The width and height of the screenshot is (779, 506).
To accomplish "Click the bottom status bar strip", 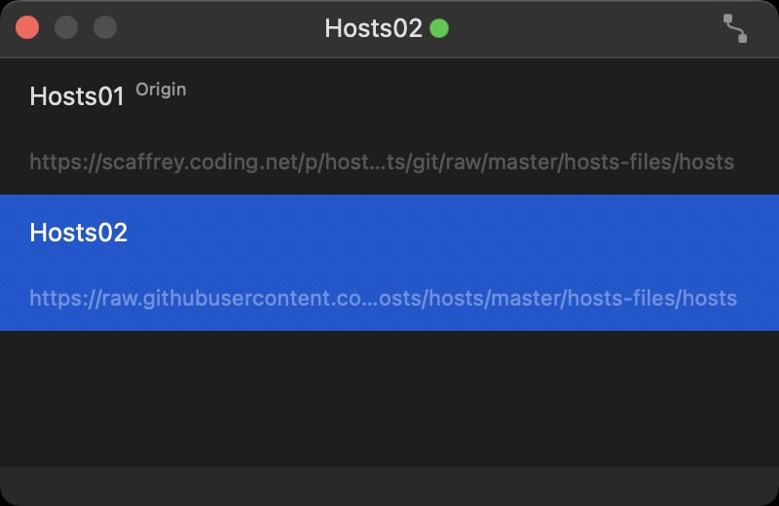I will [389, 486].
